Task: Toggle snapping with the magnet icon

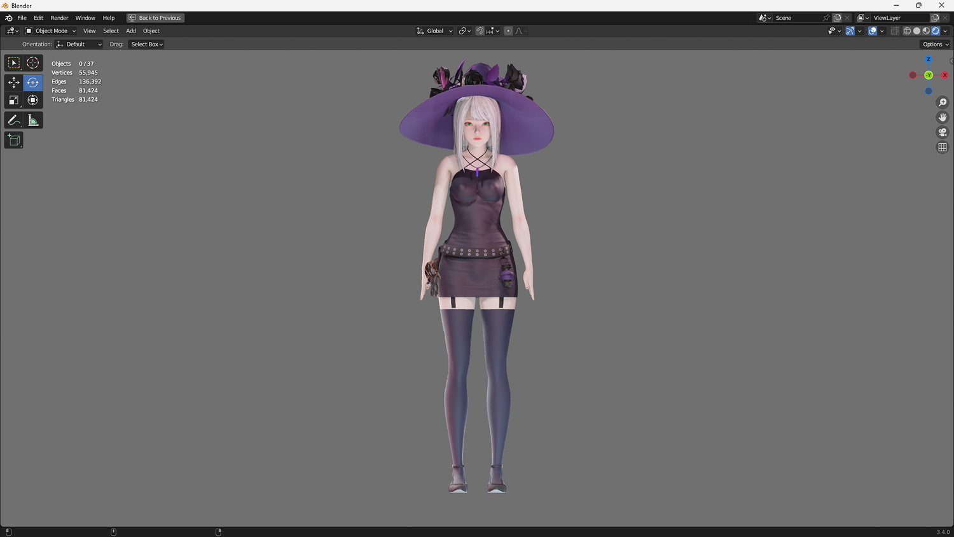Action: 480,31
